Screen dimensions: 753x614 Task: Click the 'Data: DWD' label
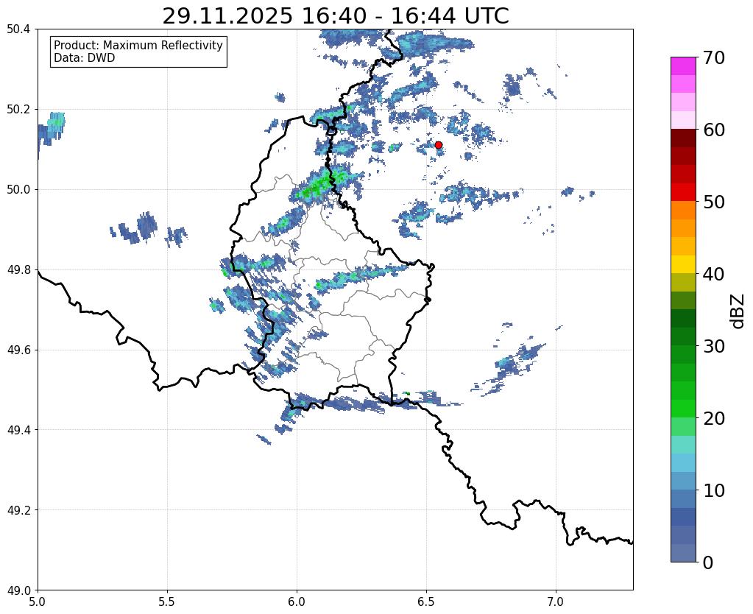(85, 58)
